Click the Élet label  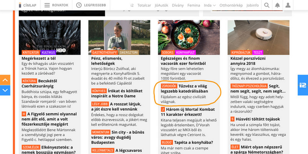tap(235, 147)
